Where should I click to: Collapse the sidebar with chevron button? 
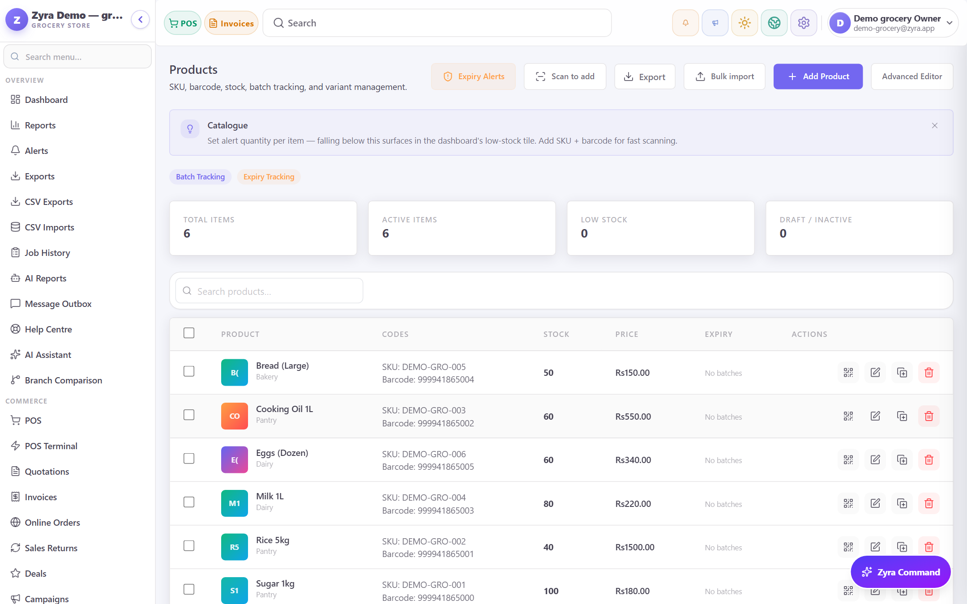coord(141,20)
